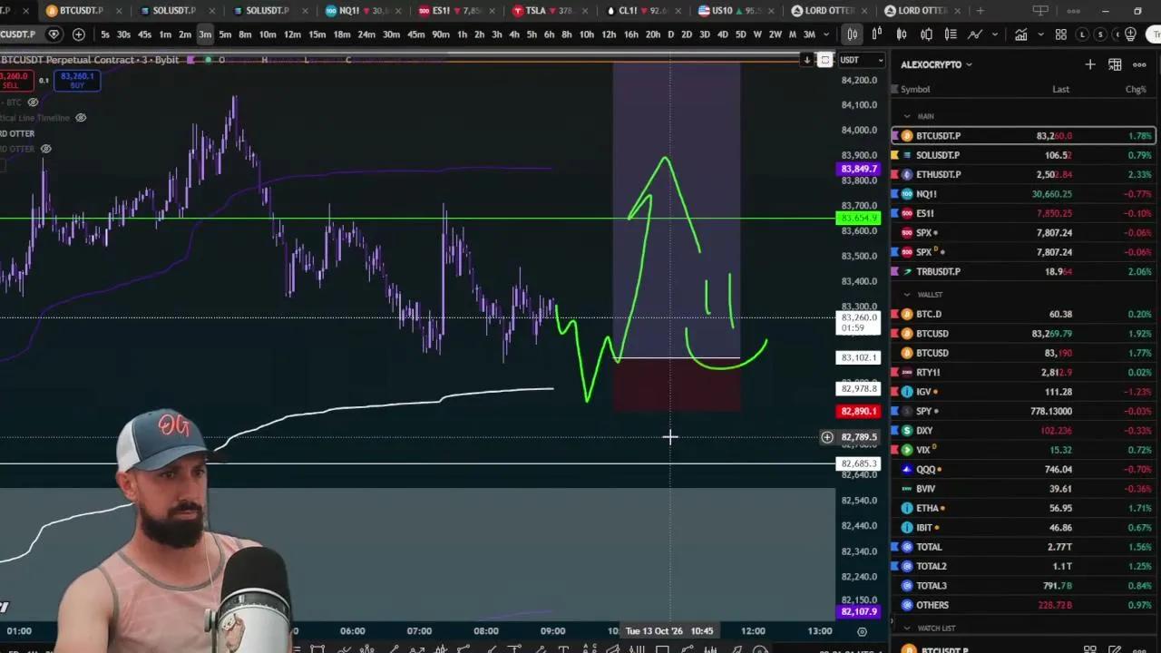Click the scroll-to-latest down arrow on chart

point(806,60)
